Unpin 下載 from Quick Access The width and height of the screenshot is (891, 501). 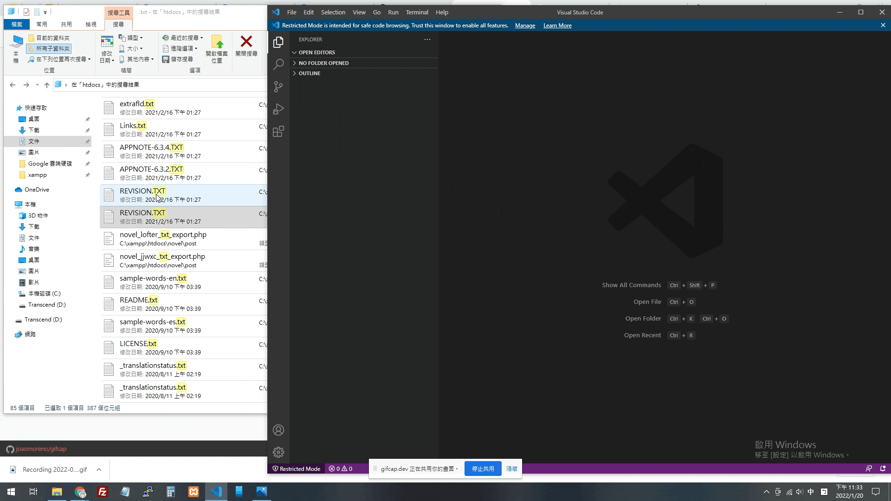(87, 130)
